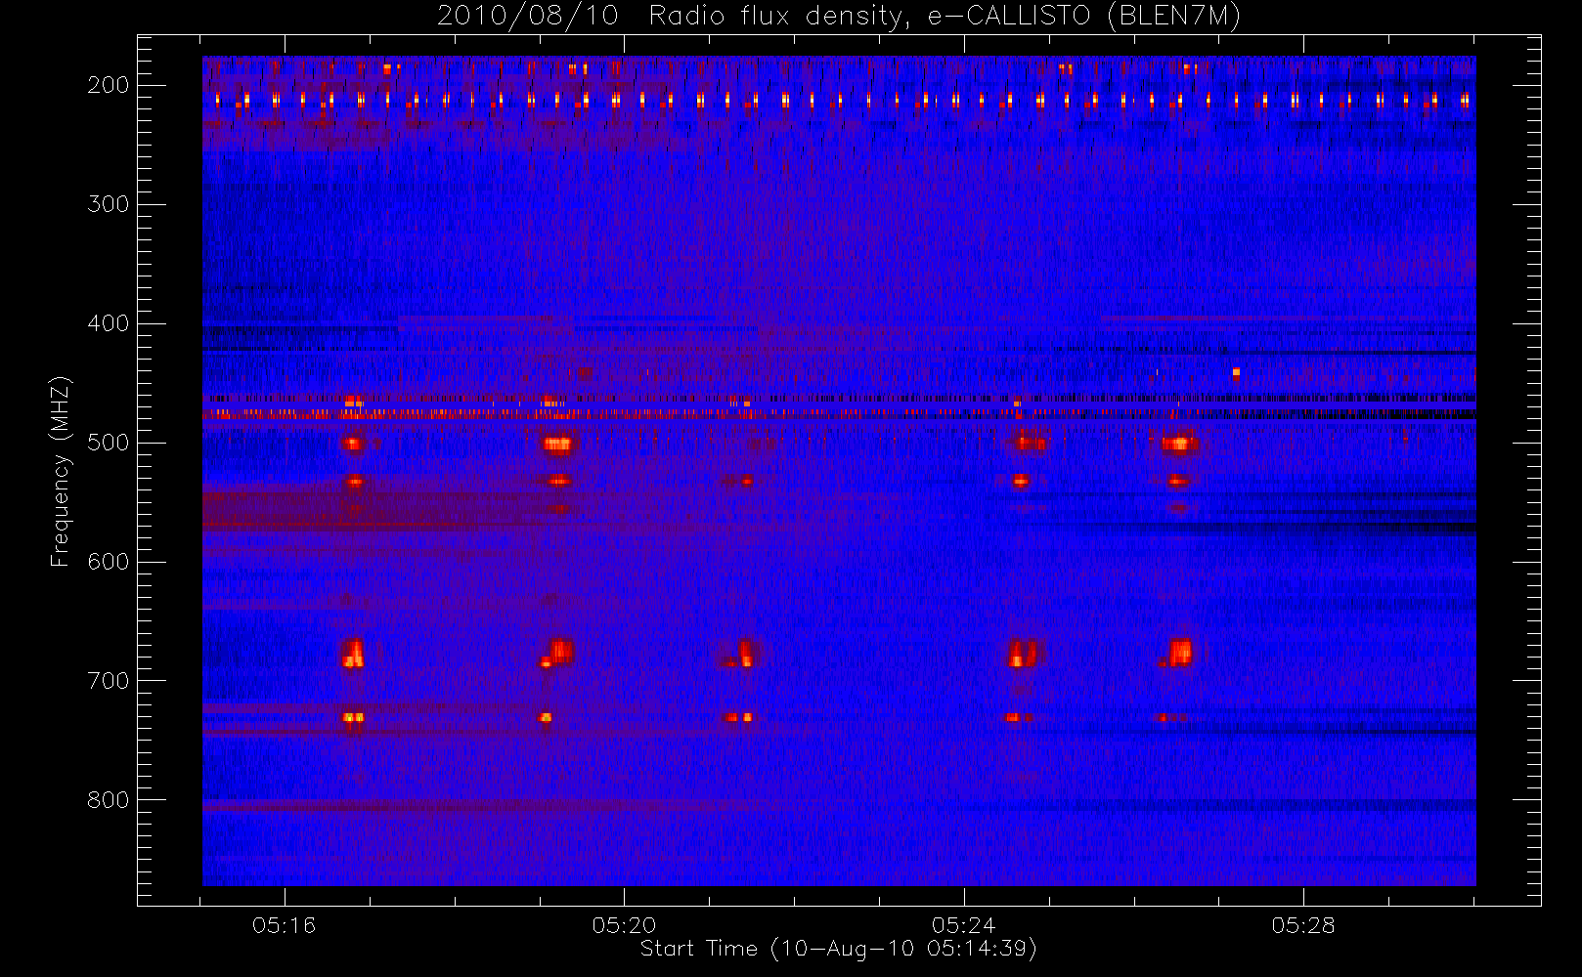The width and height of the screenshot is (1582, 977).
Task: Click the plot title "Radio flux density, e-CALLISTO (BLEN7M)"
Action: (x=945, y=17)
